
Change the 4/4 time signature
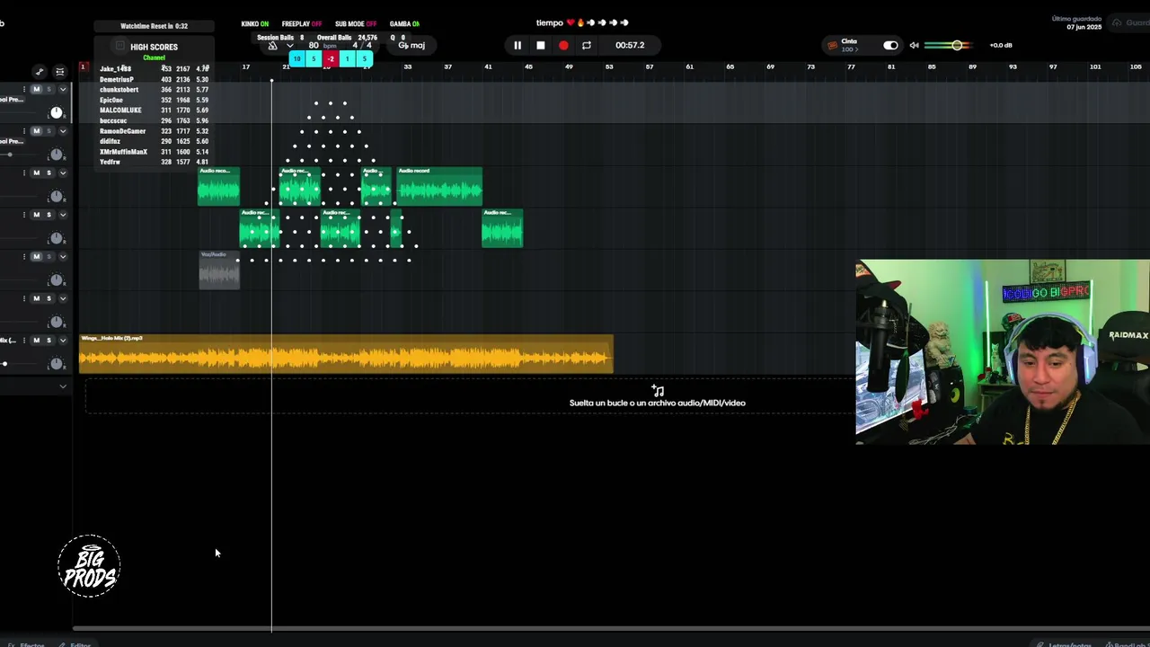coord(362,45)
